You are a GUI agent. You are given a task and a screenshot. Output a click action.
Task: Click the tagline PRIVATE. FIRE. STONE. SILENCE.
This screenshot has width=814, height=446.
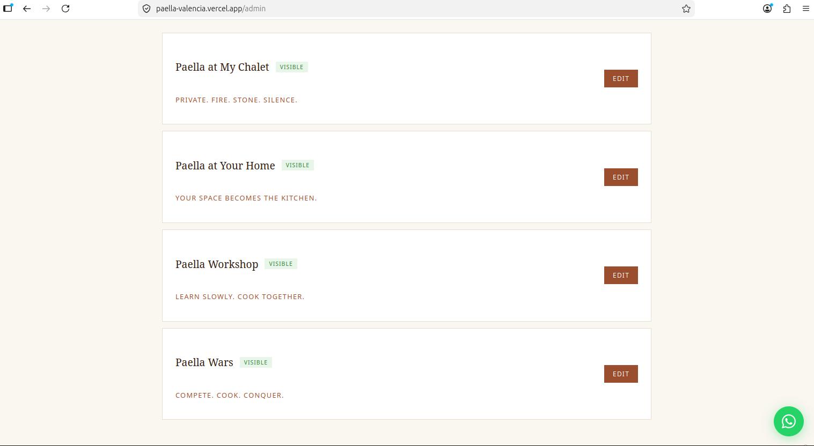coord(236,100)
